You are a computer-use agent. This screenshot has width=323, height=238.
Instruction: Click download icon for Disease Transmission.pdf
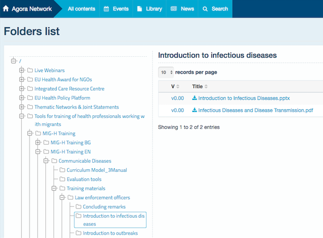[194, 110]
